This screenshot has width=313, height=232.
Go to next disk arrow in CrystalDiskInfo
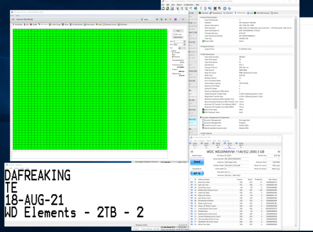[x=279, y=151]
